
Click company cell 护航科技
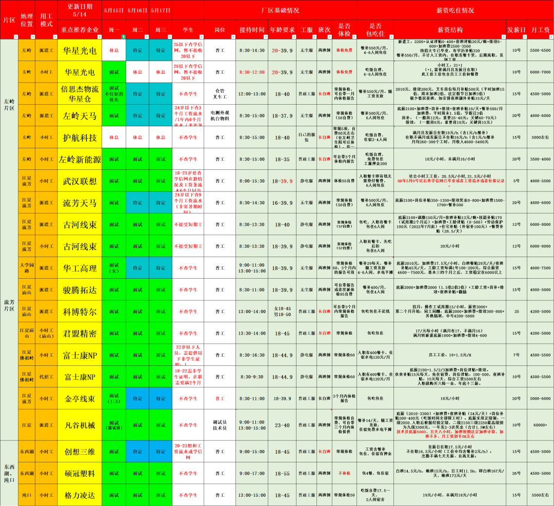click(80, 138)
